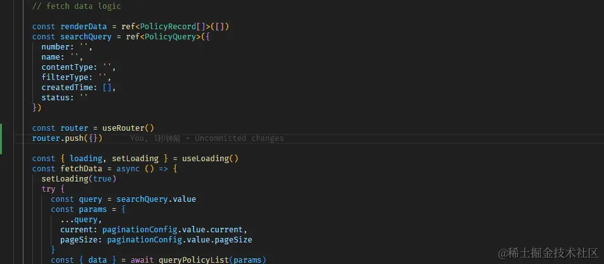Click "searchQuery.value" in const query line
The image size is (604, 264).
156,199
